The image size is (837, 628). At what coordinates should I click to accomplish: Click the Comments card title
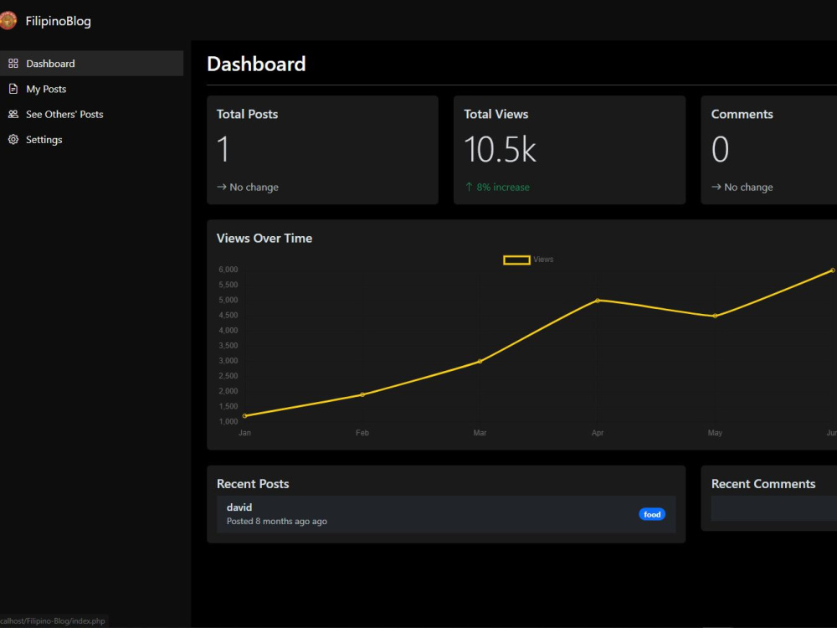742,114
